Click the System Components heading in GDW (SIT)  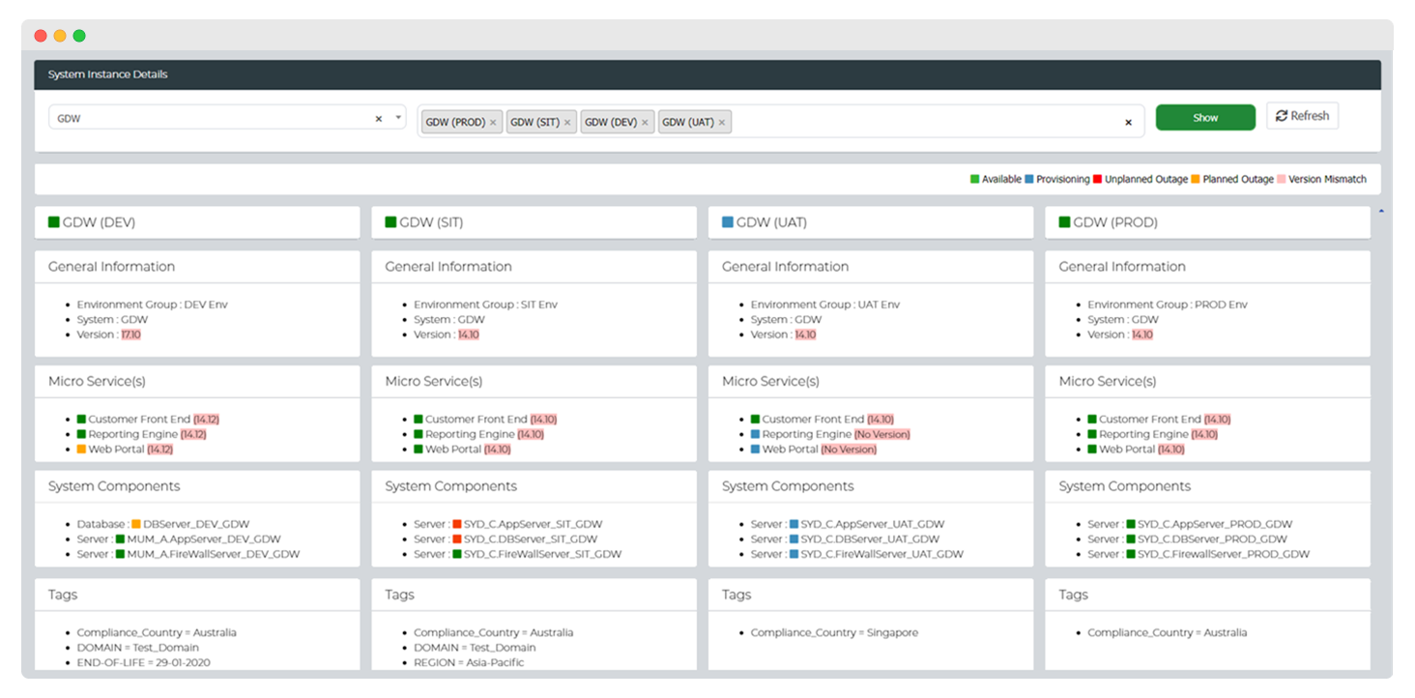[450, 486]
